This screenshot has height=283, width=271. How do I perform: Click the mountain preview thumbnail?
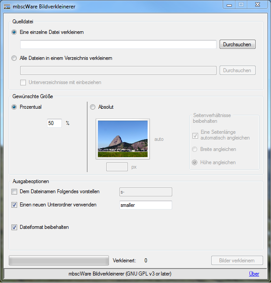(x=123, y=139)
